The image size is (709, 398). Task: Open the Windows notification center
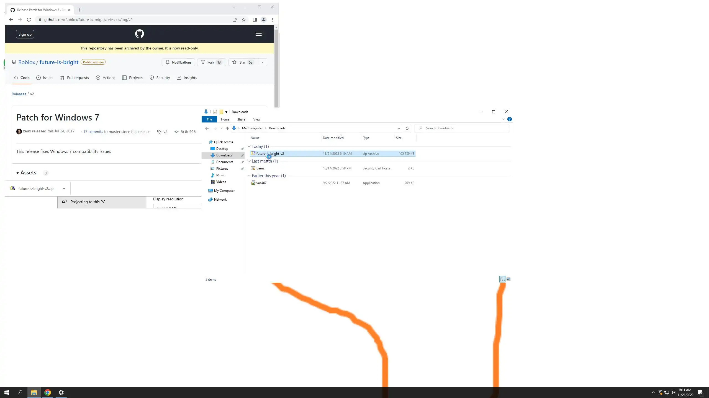[700, 392]
